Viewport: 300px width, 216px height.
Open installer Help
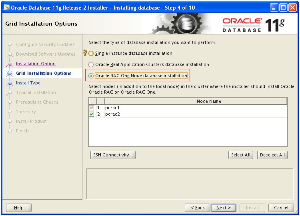[19, 208]
